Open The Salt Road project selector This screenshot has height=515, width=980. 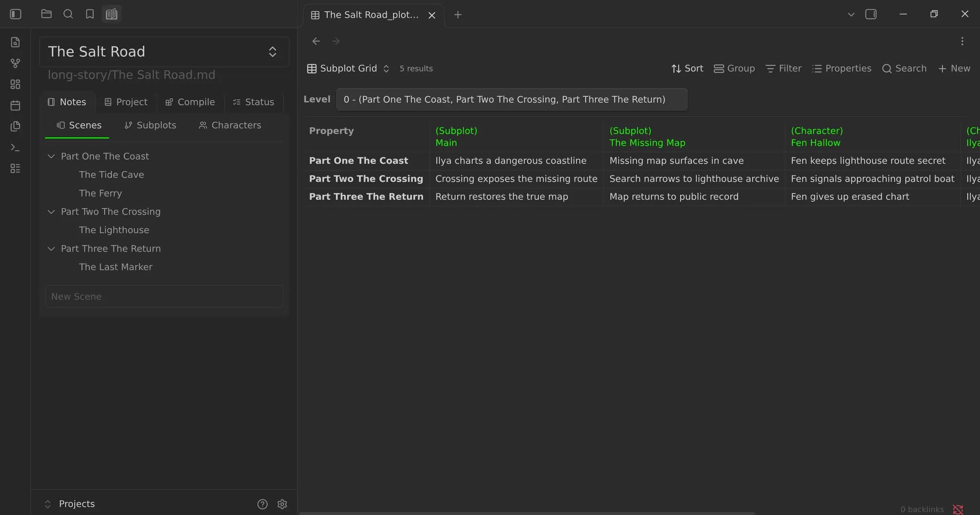click(164, 52)
